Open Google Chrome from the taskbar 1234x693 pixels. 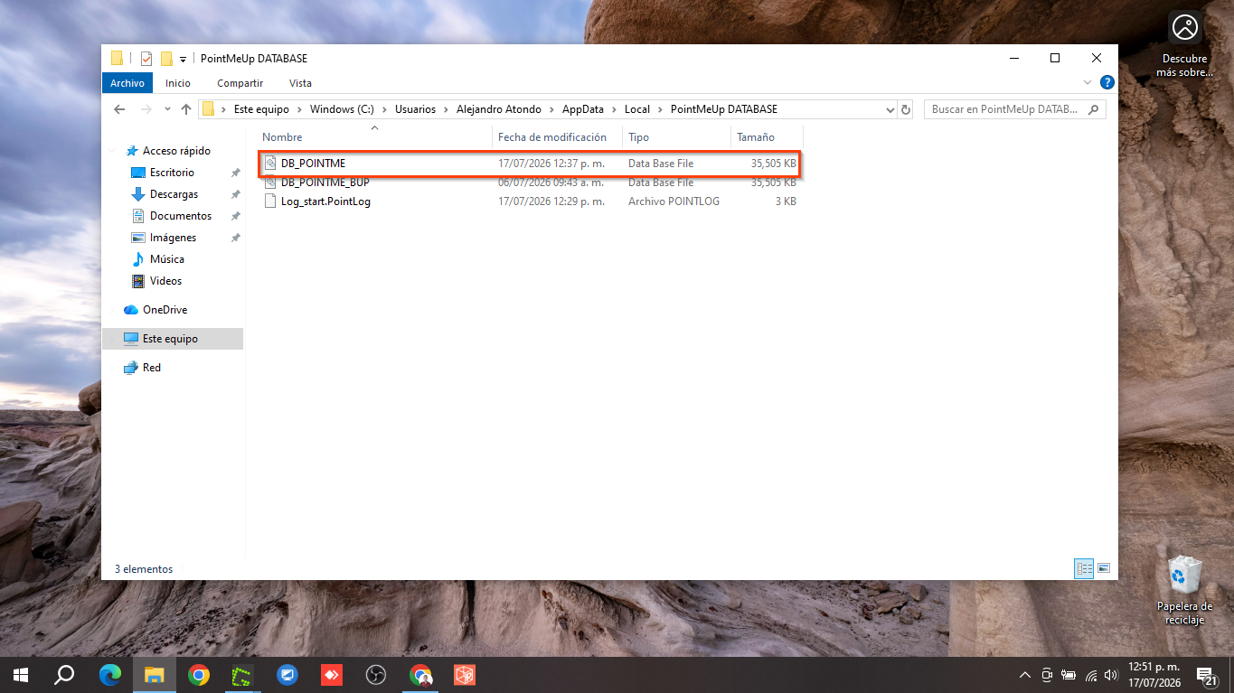(199, 675)
